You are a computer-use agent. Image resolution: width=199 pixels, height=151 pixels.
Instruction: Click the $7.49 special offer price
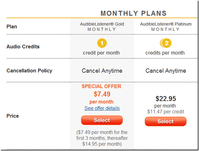(102, 94)
